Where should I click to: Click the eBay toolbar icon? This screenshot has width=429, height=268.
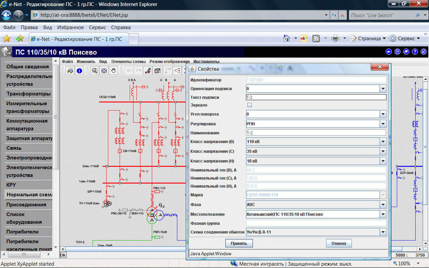304,38
